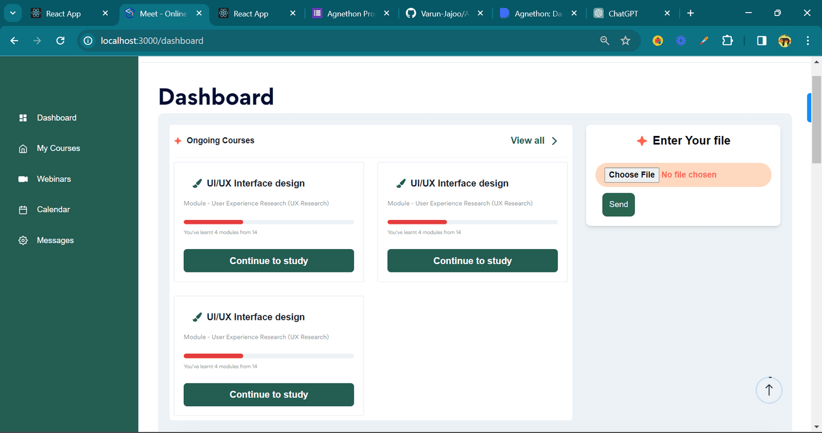This screenshot has width=822, height=433.
Task: Close the Varun-Jajoo GitHub tab
Action: click(480, 13)
